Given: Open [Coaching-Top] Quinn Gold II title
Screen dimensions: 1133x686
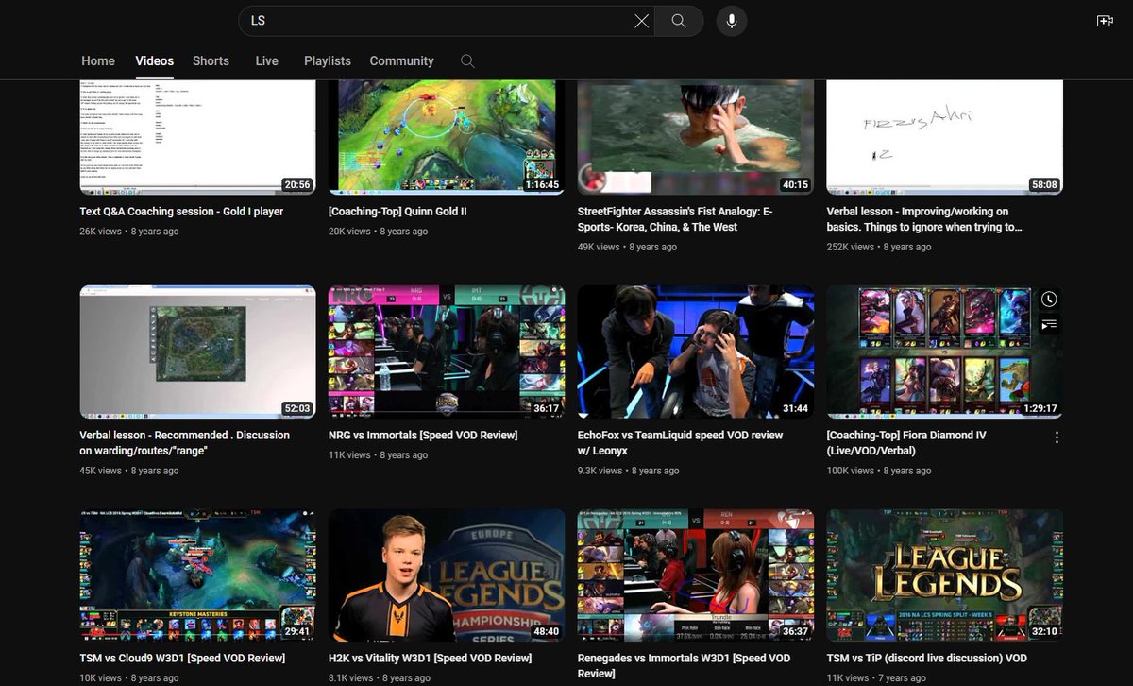Looking at the screenshot, I should coord(397,212).
